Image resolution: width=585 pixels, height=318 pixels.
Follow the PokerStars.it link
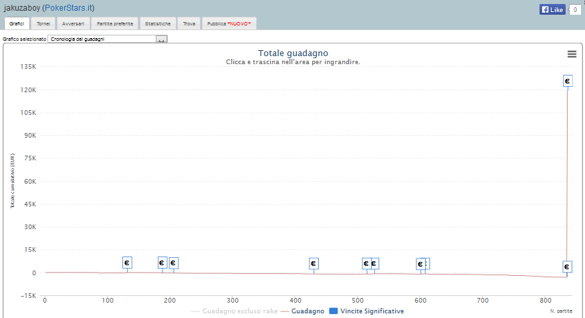pos(73,7)
